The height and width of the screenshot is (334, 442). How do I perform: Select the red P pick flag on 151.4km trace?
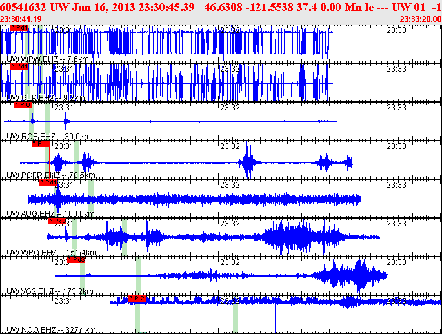point(57,221)
